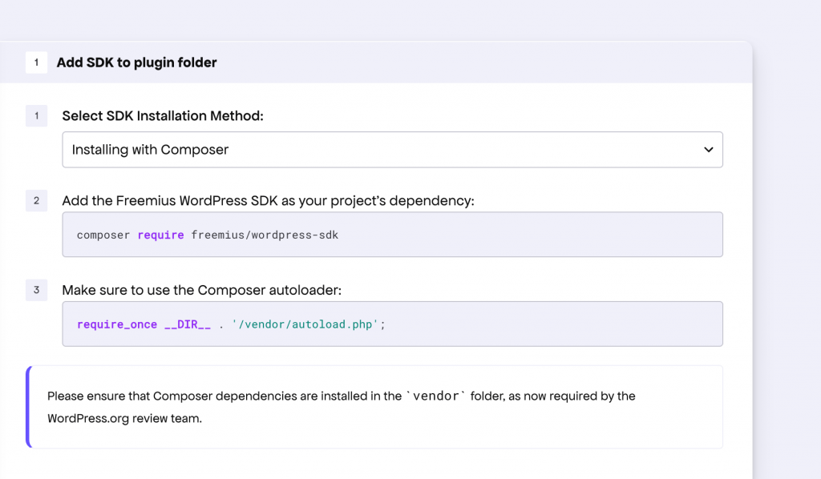Click 'Make sure to use the Composer autoloader' text
The image size is (821, 479).
[201, 290]
